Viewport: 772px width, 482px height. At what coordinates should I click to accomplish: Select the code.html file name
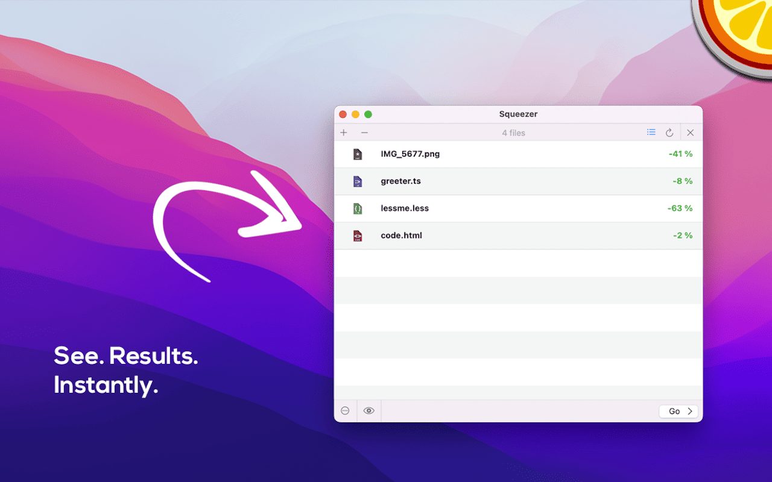401,236
